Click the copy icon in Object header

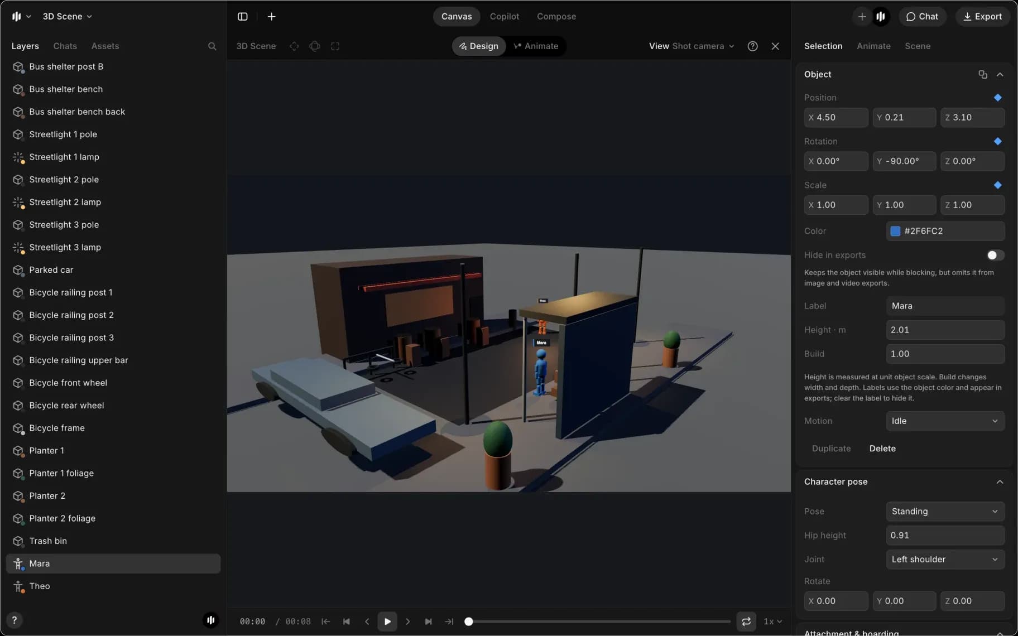pyautogui.click(x=983, y=74)
